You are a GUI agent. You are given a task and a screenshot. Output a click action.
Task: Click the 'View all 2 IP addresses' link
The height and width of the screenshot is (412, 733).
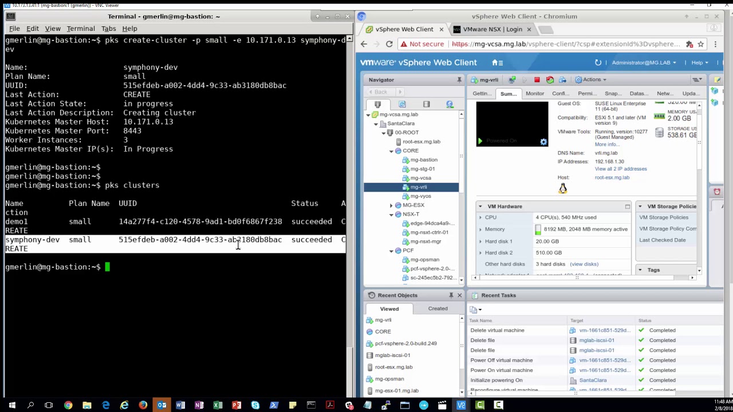coord(620,169)
